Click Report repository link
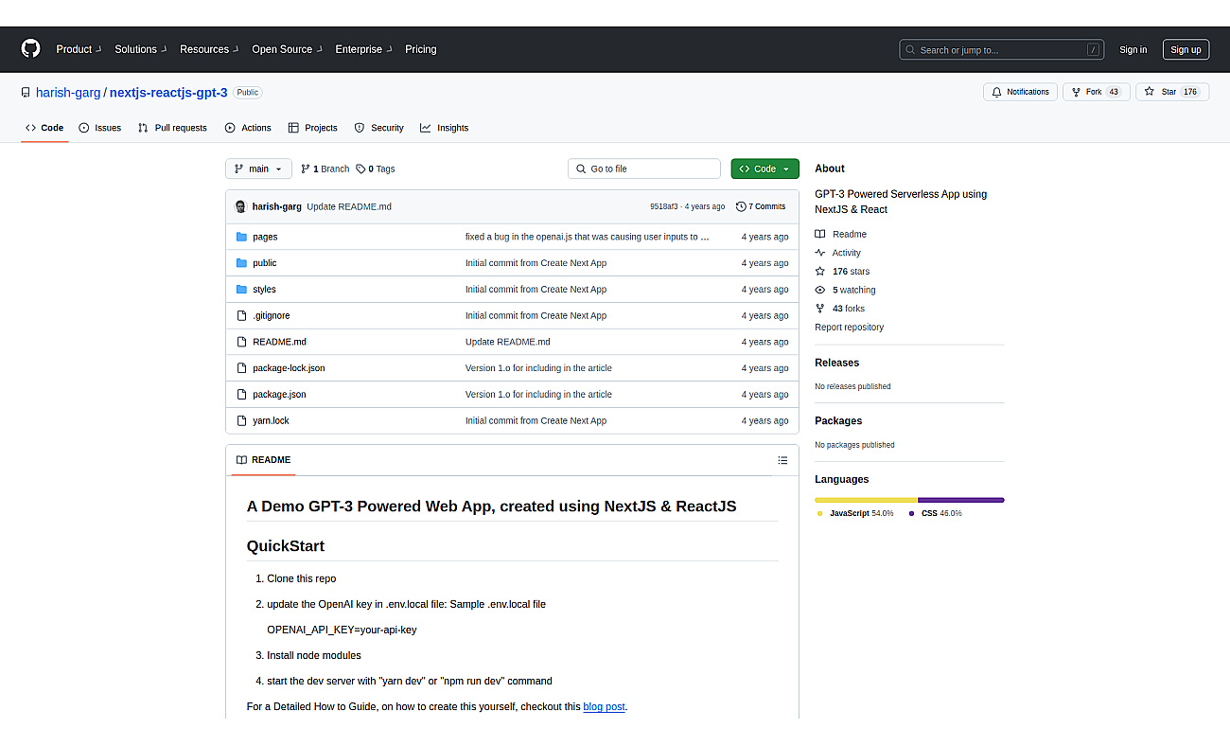This screenshot has height=746, width=1230. click(x=849, y=328)
